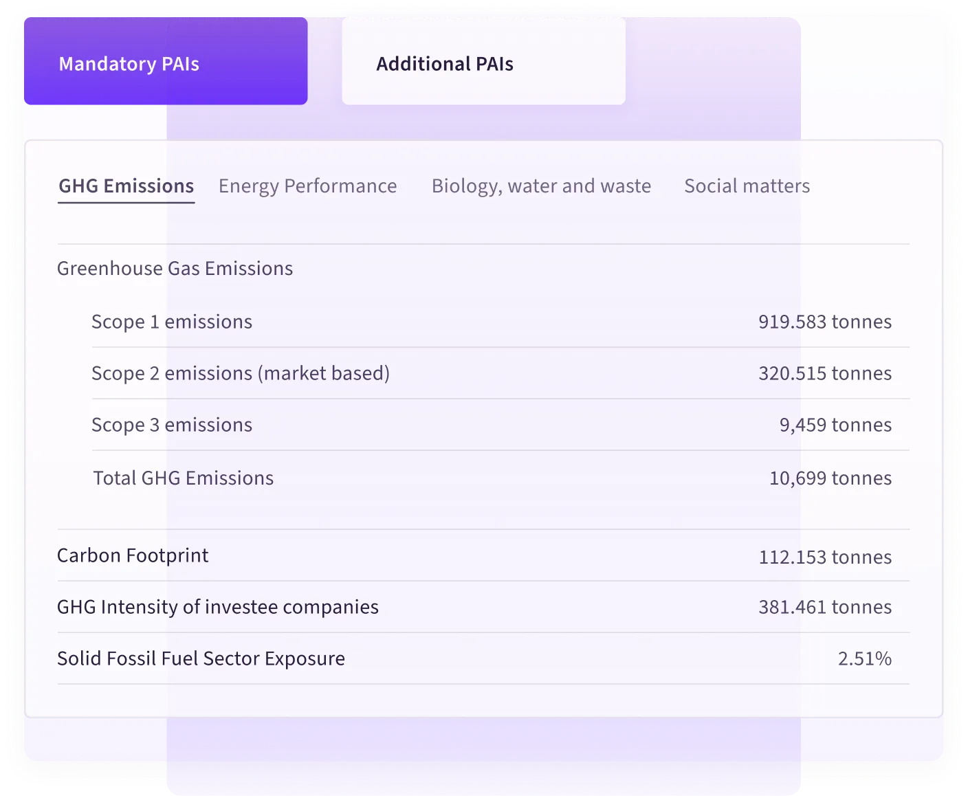Select Solid Fossil Fuel Sector Exposure row

tap(483, 659)
